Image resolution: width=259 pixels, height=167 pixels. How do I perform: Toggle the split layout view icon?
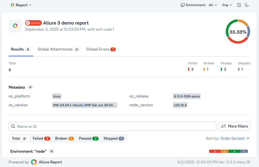click(239, 5)
